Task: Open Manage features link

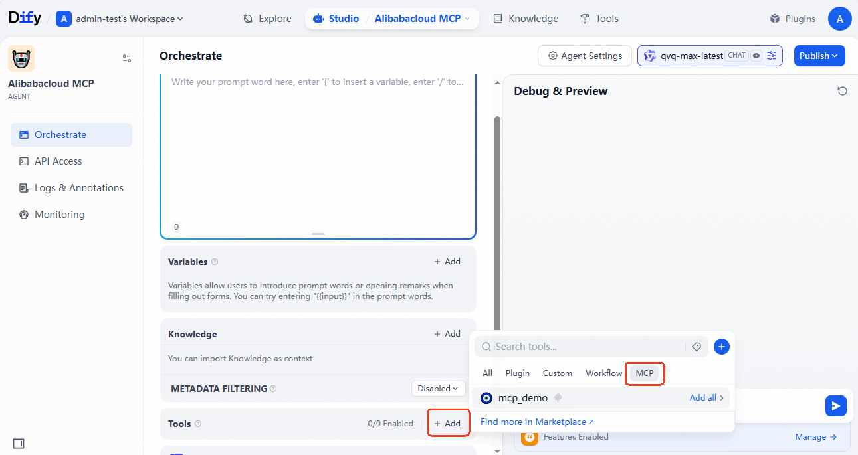Action: point(815,437)
